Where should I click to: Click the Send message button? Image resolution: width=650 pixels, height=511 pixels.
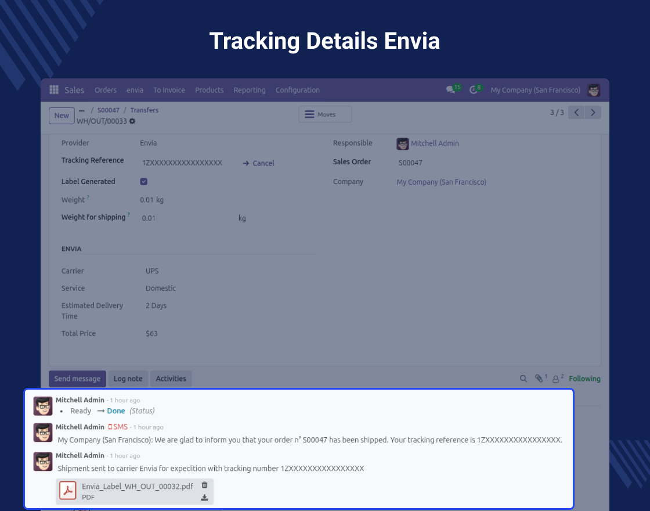(78, 379)
